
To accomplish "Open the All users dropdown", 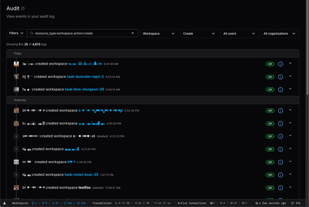I will click(x=239, y=33).
